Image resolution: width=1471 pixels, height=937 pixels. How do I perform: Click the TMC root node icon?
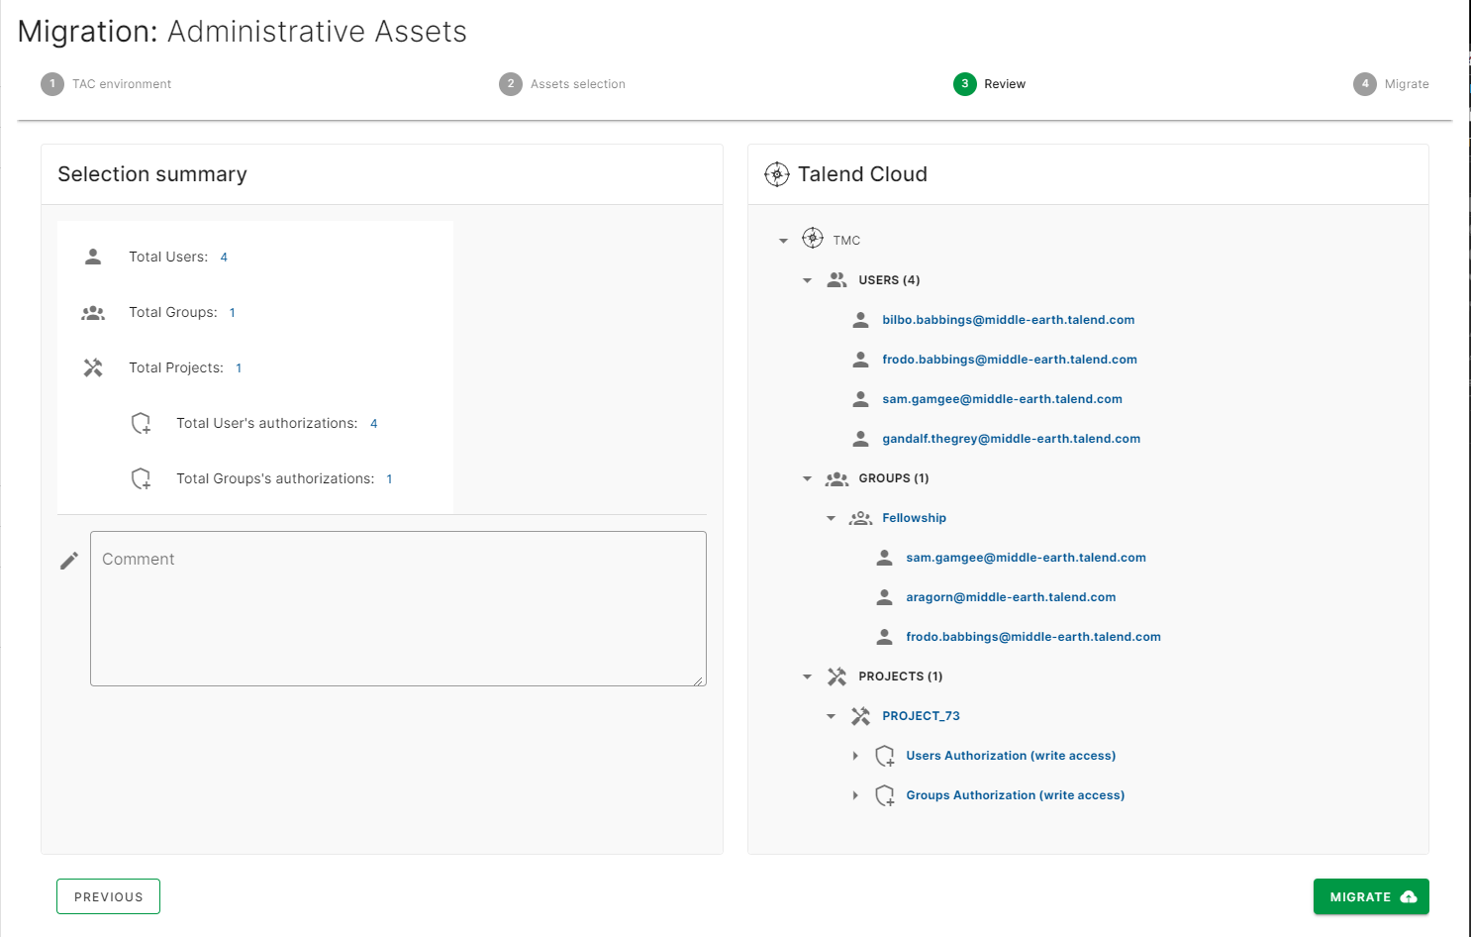click(813, 239)
